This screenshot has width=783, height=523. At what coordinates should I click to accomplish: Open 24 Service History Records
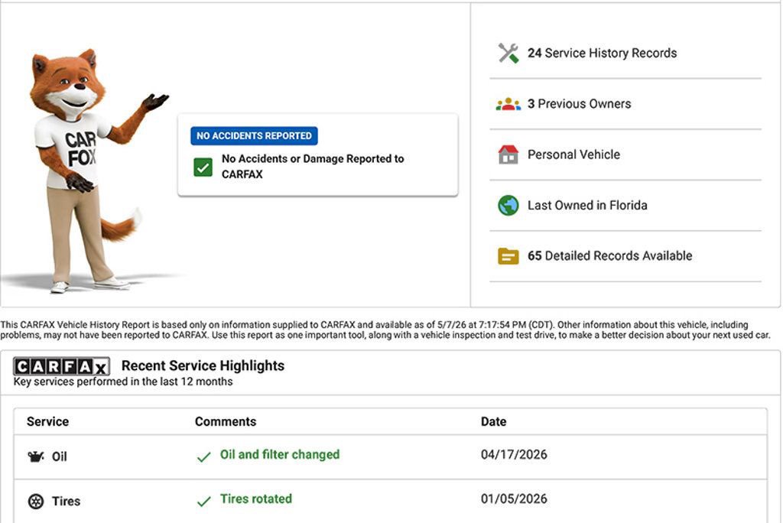tap(603, 53)
